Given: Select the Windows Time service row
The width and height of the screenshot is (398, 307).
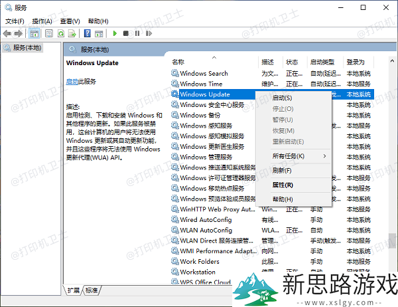Looking at the screenshot, I should click(x=273, y=84).
